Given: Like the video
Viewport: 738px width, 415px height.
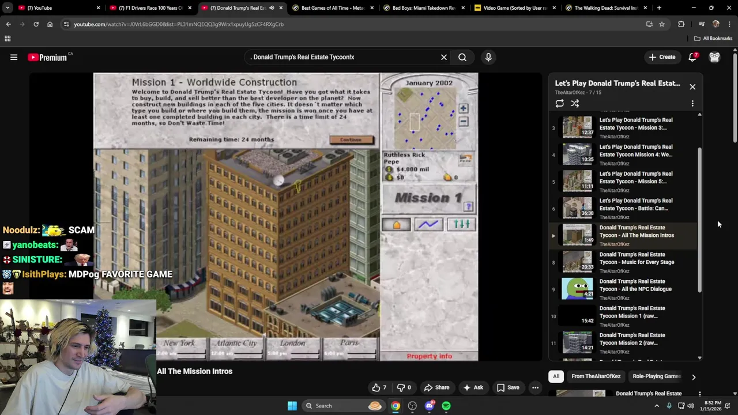Looking at the screenshot, I should point(379,387).
